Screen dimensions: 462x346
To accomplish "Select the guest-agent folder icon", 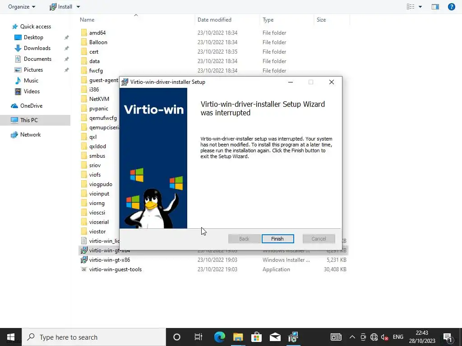I will coord(84,80).
